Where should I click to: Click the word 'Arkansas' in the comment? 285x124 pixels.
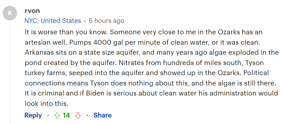coord(39,53)
